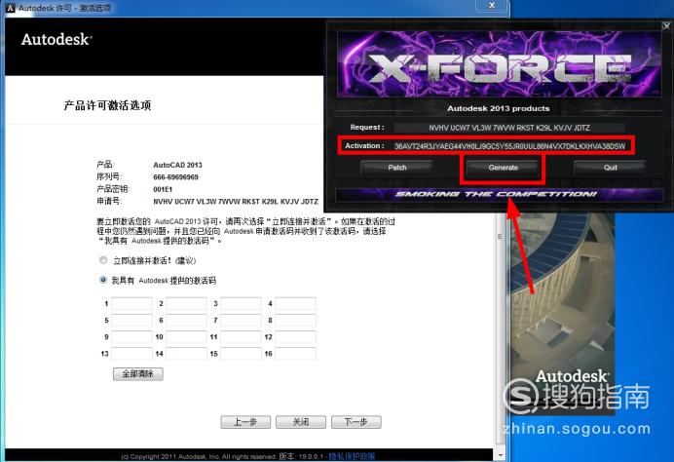This screenshot has height=462, width=674.
Task: Click the Patch button in X-Force window
Action: point(396,168)
